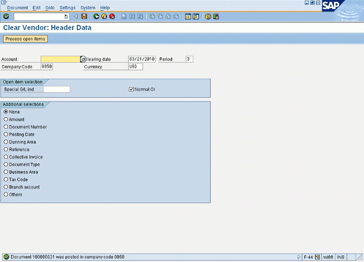Select the Dunning Area radio button
The height and width of the screenshot is (262, 364).
tap(6, 142)
